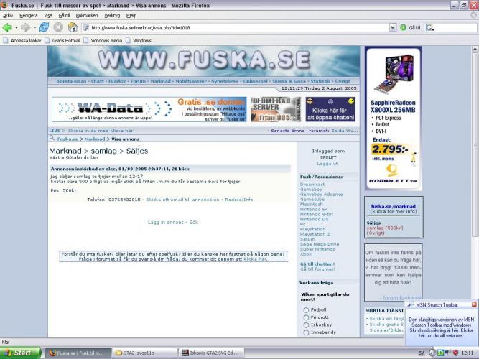479x359 pixels.
Task: Open the Hjälp menu
Action: [x=131, y=15]
